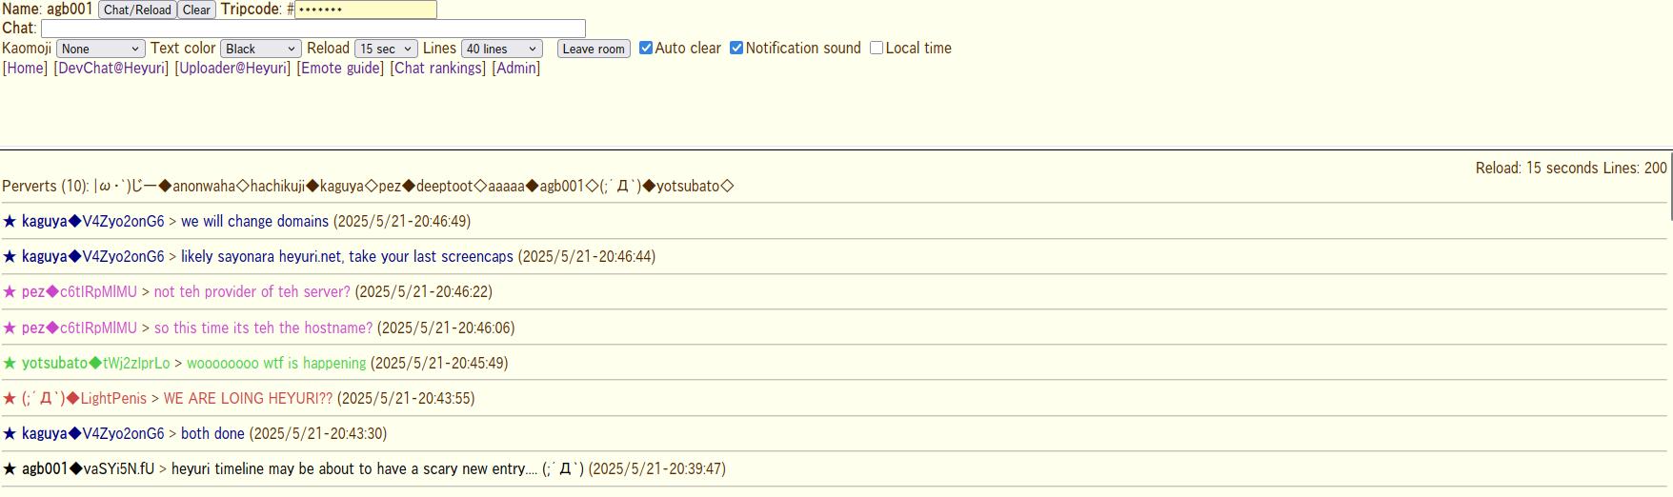
Task: Enable the Local time checkbox
Action: (x=877, y=48)
